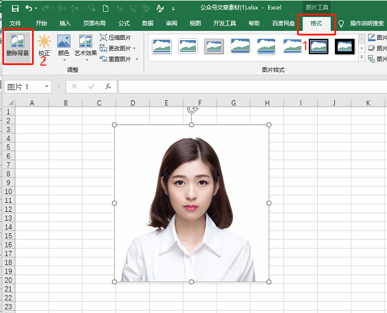The width and height of the screenshot is (387, 313).
Task: Click the cancel X button in formula bar
Action: (75, 86)
